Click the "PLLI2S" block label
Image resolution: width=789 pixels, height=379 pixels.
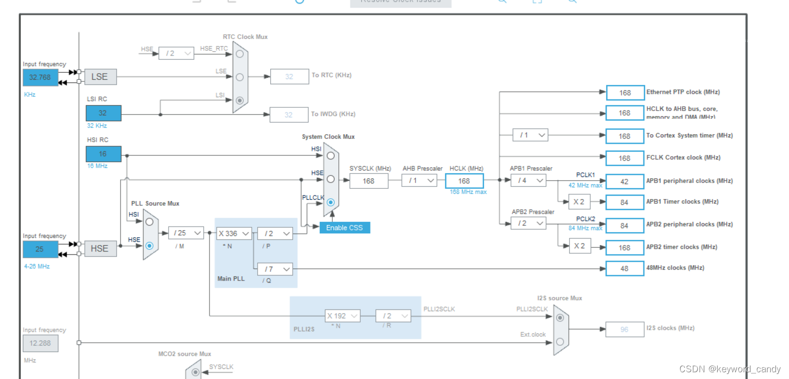pyautogui.click(x=305, y=329)
